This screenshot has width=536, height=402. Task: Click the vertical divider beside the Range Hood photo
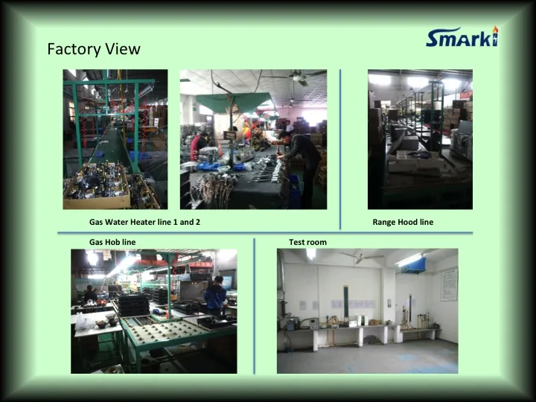coord(340,149)
